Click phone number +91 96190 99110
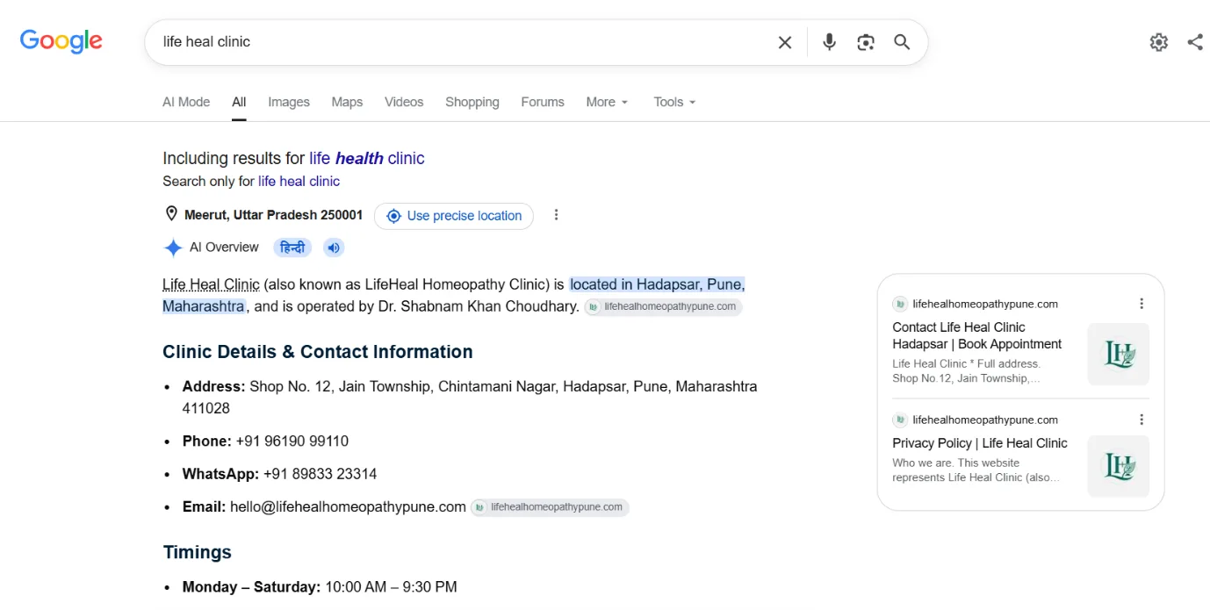Screen dimensions: 1210x610 tap(292, 441)
